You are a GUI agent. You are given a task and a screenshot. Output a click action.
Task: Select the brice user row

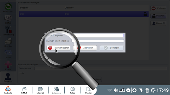(84, 14)
